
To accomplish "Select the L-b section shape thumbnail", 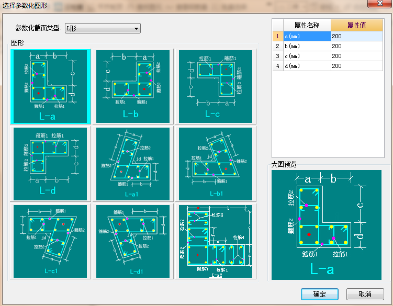I will (133, 86).
